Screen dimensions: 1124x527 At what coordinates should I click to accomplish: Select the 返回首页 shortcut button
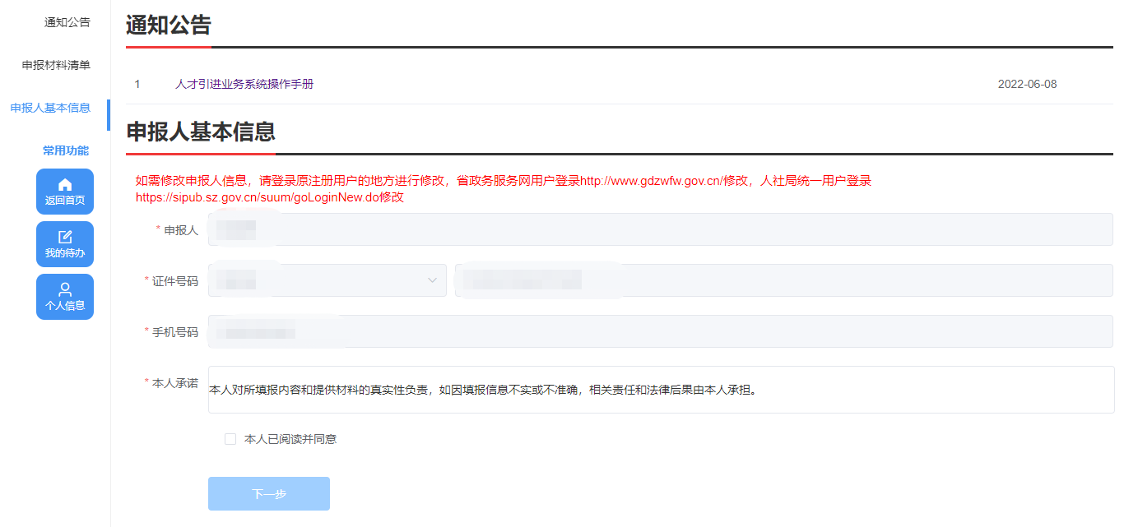[x=64, y=192]
